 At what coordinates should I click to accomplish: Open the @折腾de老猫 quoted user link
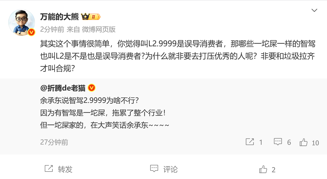[63, 88]
